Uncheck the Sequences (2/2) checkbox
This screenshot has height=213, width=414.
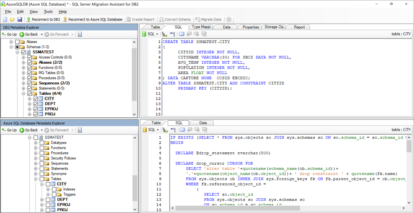coord(29,83)
